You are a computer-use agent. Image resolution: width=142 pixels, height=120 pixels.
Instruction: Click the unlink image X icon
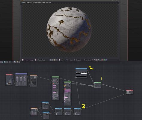click(57, 60)
